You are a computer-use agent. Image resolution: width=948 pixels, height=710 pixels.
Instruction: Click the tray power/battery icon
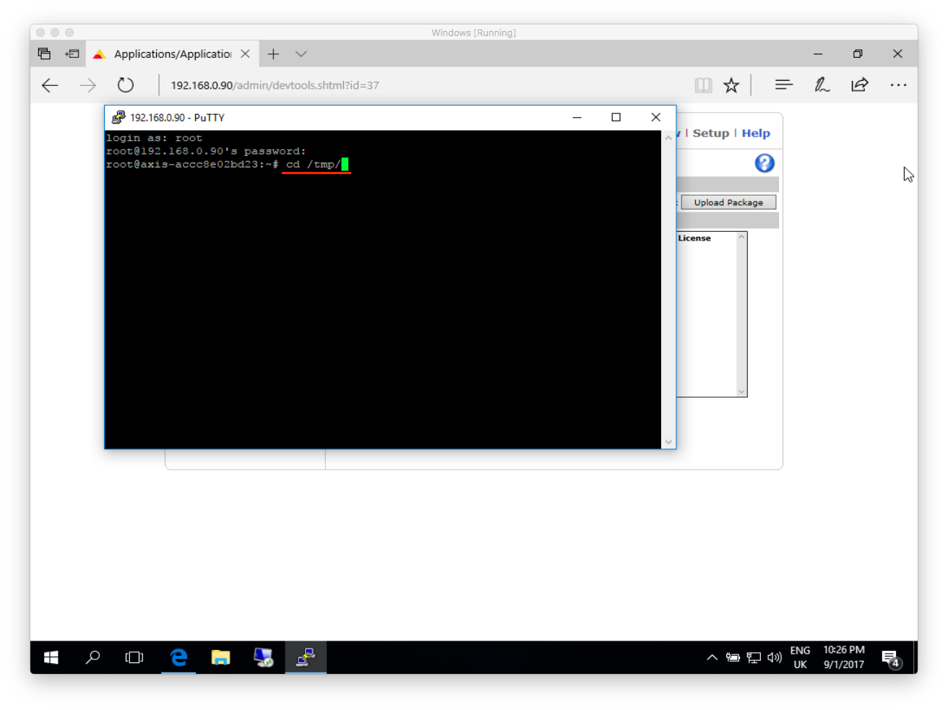(733, 657)
